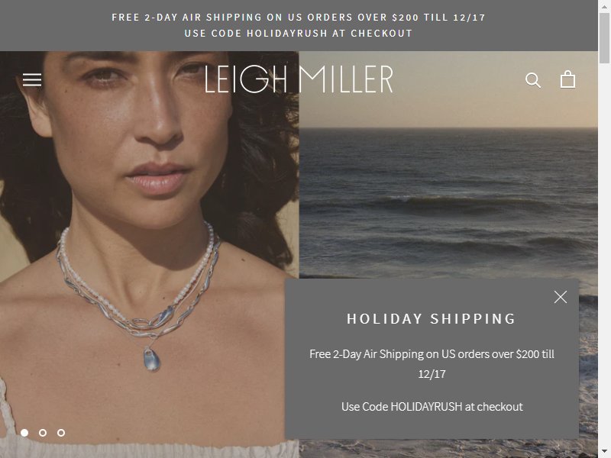611x458 pixels.
Task: Click the silver pendant on the necklace
Action: [151, 359]
